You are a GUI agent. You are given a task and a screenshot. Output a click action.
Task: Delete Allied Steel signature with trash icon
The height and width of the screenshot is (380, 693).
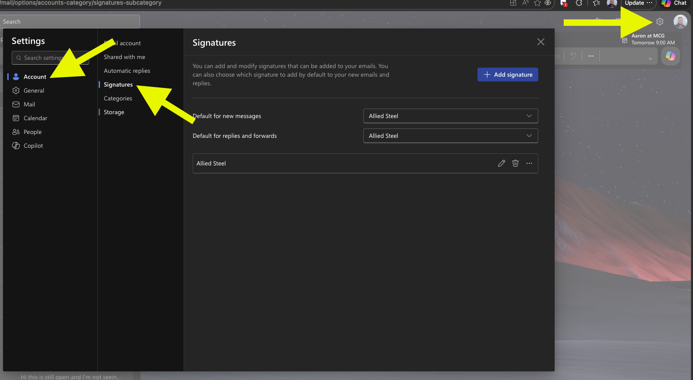(x=515, y=163)
